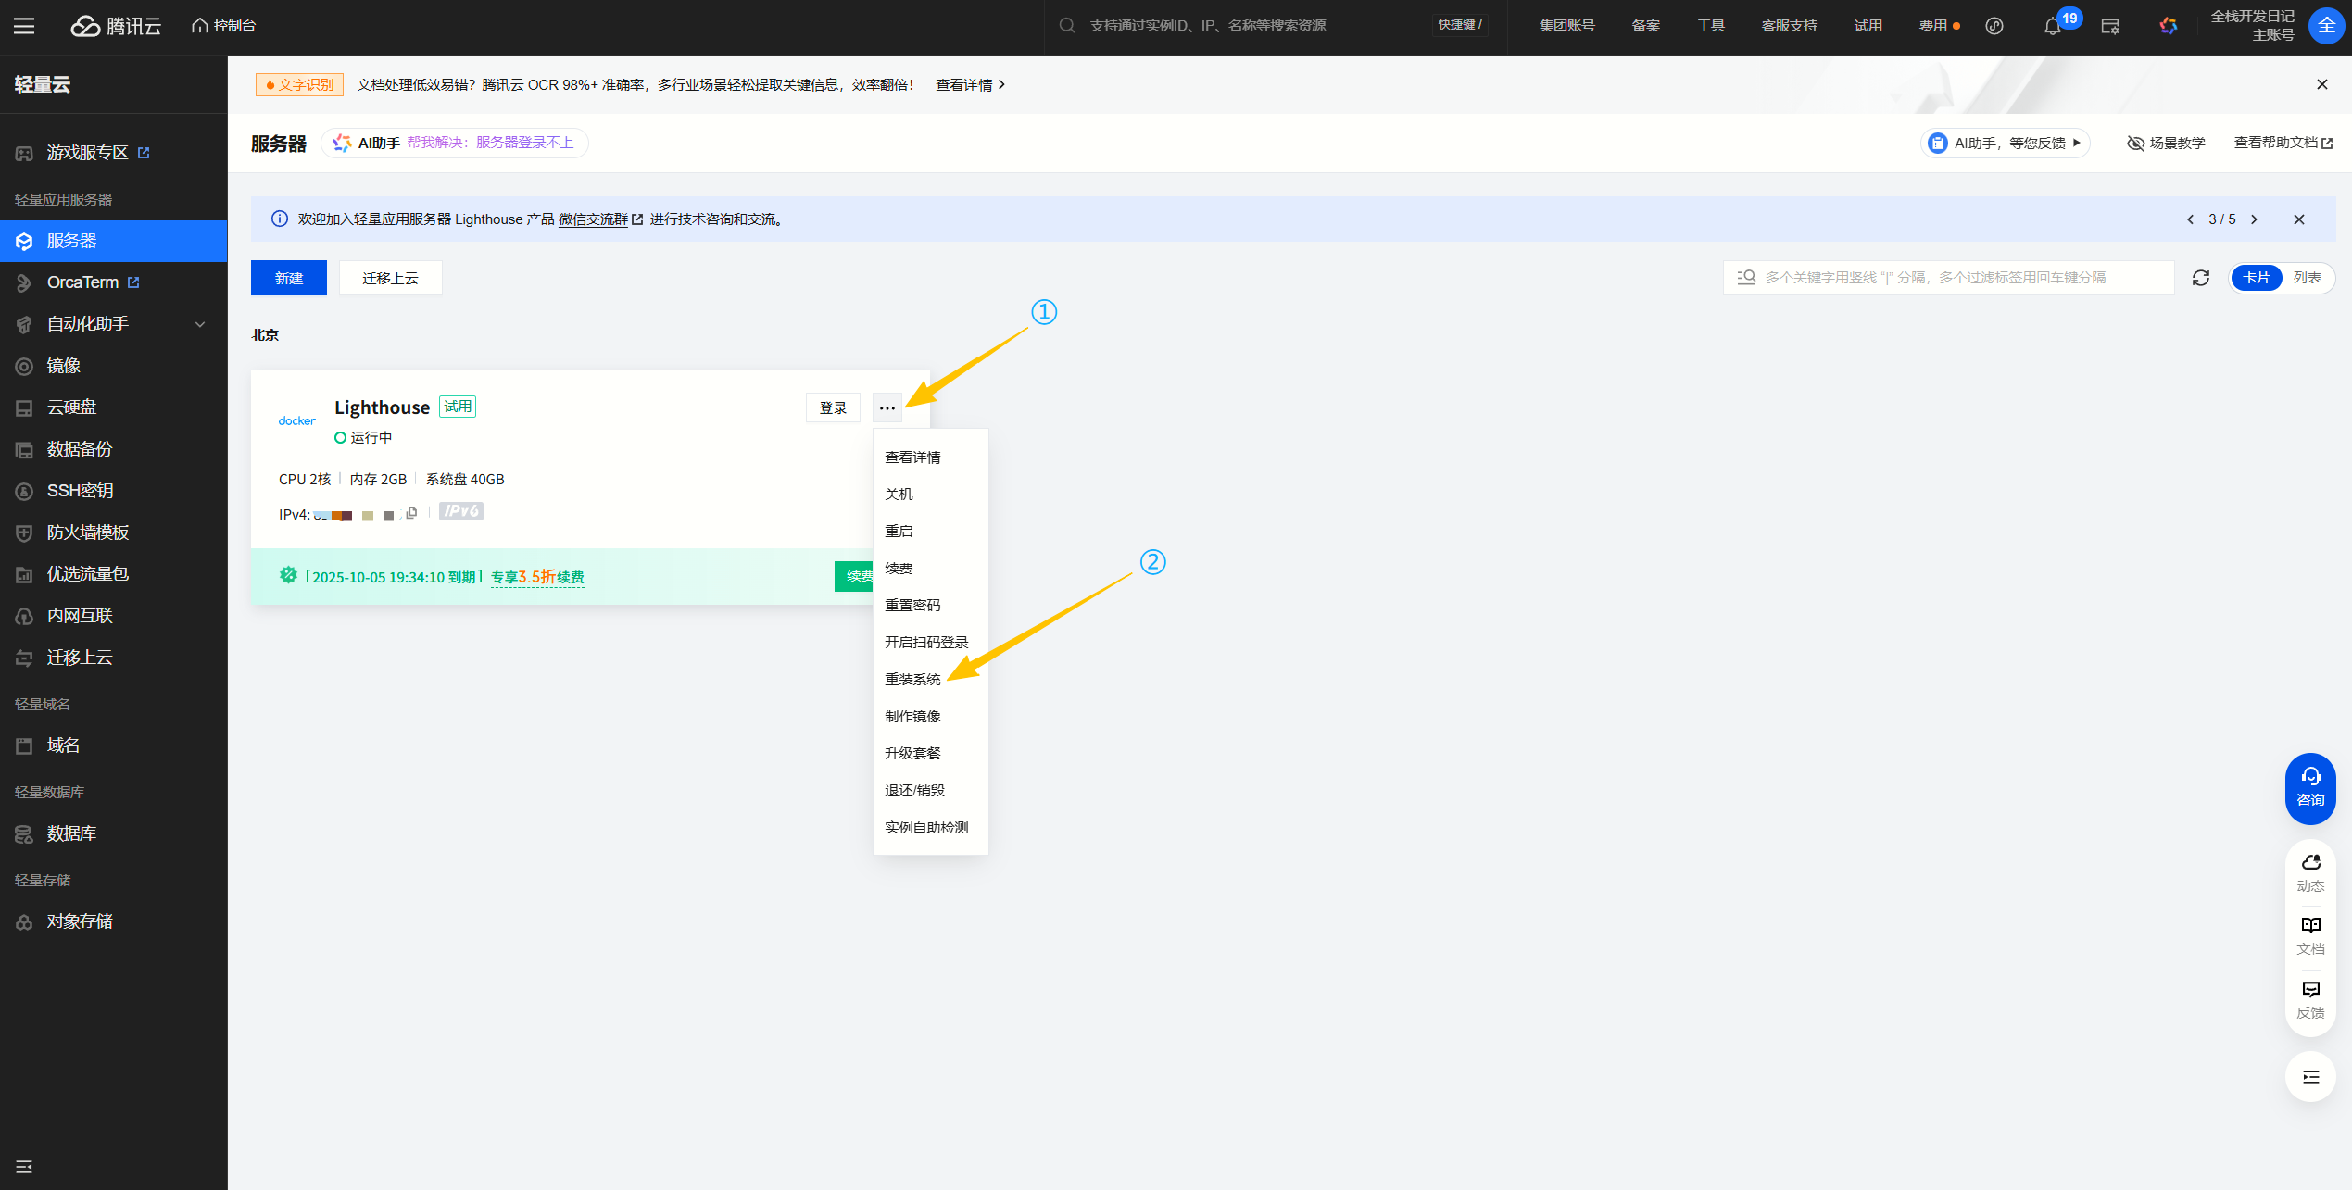Viewport: 2352px width, 1190px height.
Task: Open the hamburger menu at top left
Action: [x=24, y=26]
